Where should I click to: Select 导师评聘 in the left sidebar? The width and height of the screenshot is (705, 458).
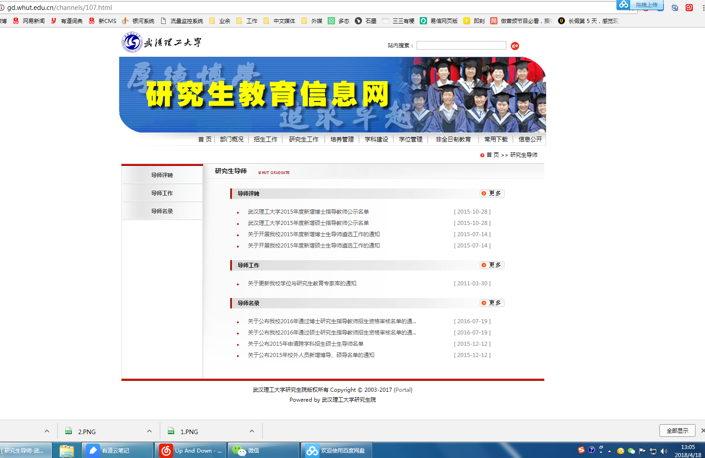coord(162,175)
